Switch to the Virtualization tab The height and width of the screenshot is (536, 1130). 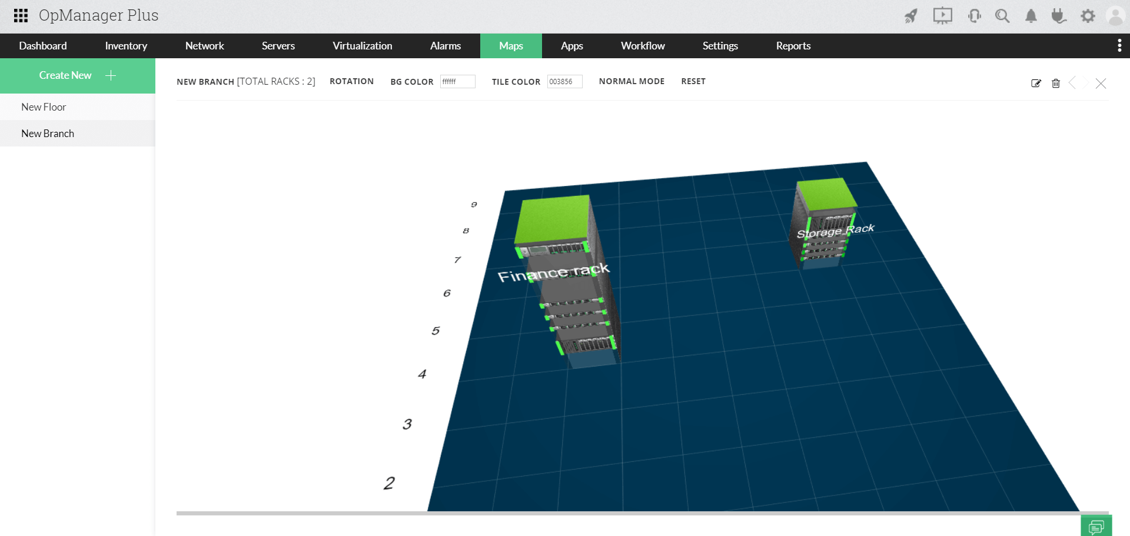click(363, 45)
